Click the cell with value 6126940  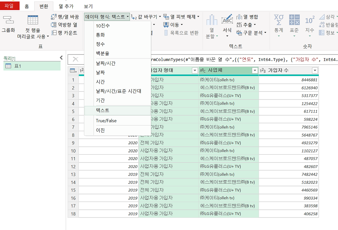[289, 88]
